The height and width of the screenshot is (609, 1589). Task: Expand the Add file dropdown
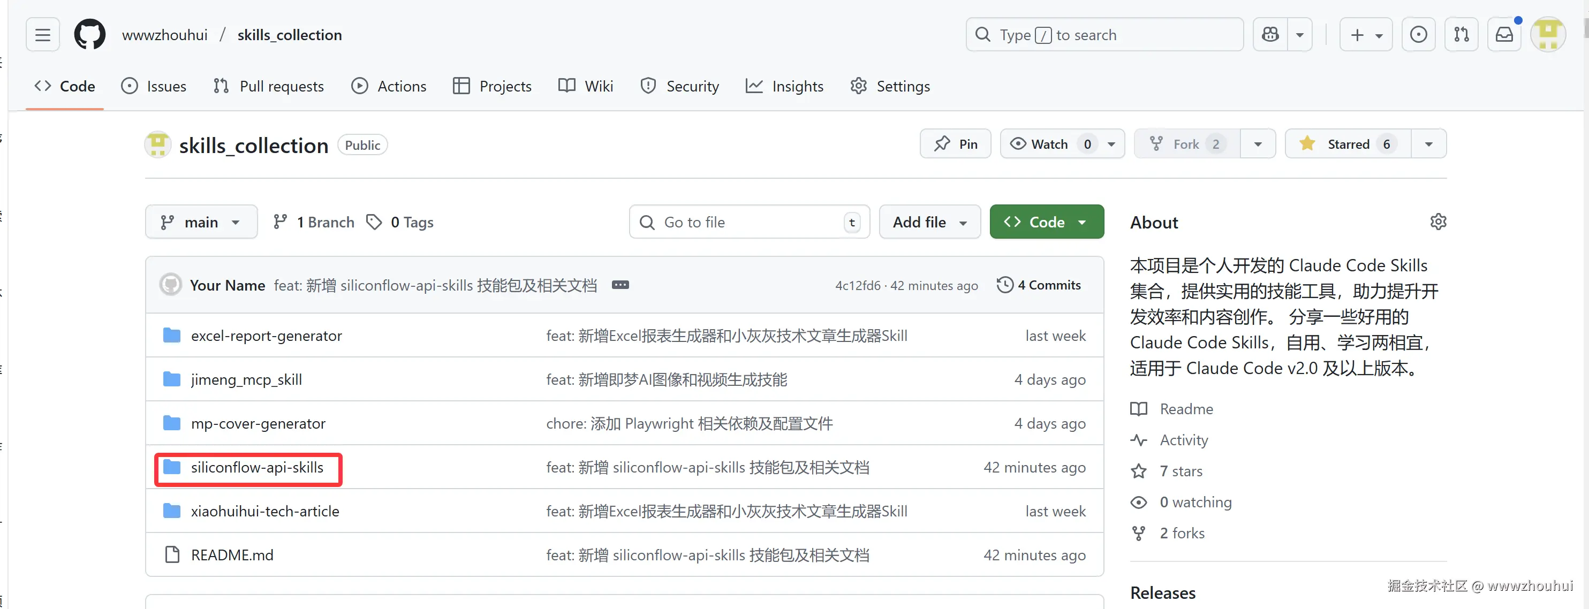pyautogui.click(x=929, y=222)
